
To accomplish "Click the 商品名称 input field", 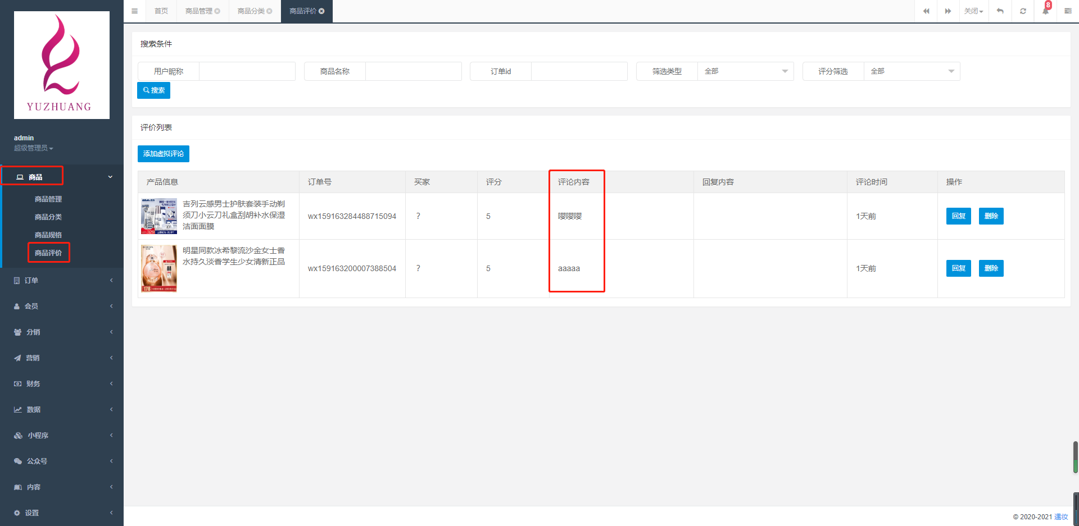I will pos(414,71).
